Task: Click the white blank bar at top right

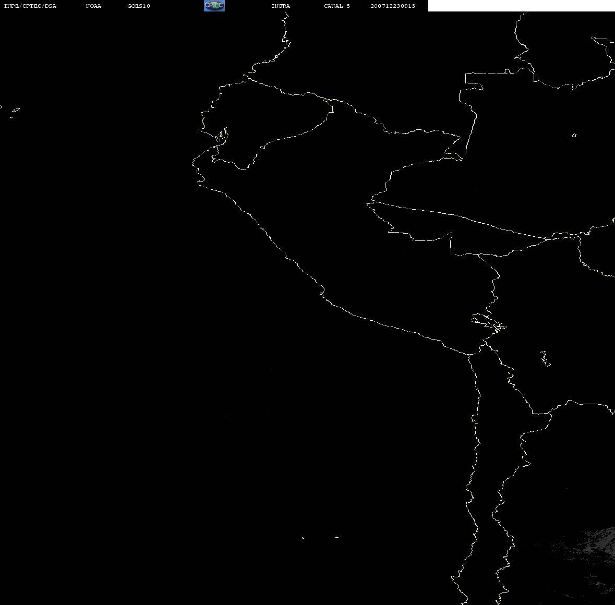Action: coord(521,6)
